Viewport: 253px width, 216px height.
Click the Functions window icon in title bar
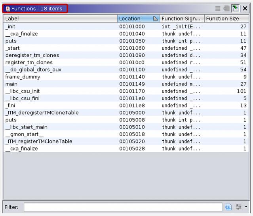(8, 9)
